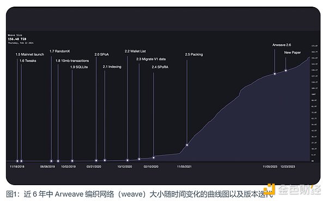Click the 2.5 Packing marker dot
This screenshot has width=327, height=201.
pos(187,145)
